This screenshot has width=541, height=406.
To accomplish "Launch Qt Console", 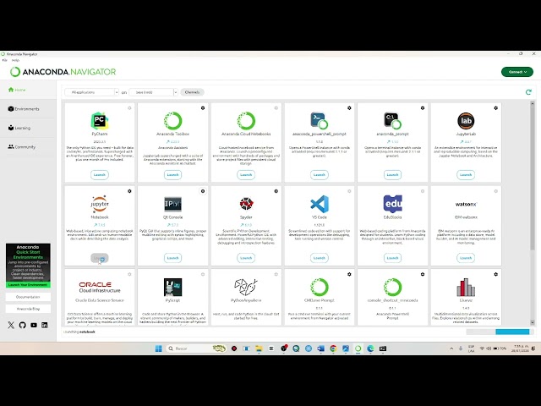I will pyautogui.click(x=172, y=258).
